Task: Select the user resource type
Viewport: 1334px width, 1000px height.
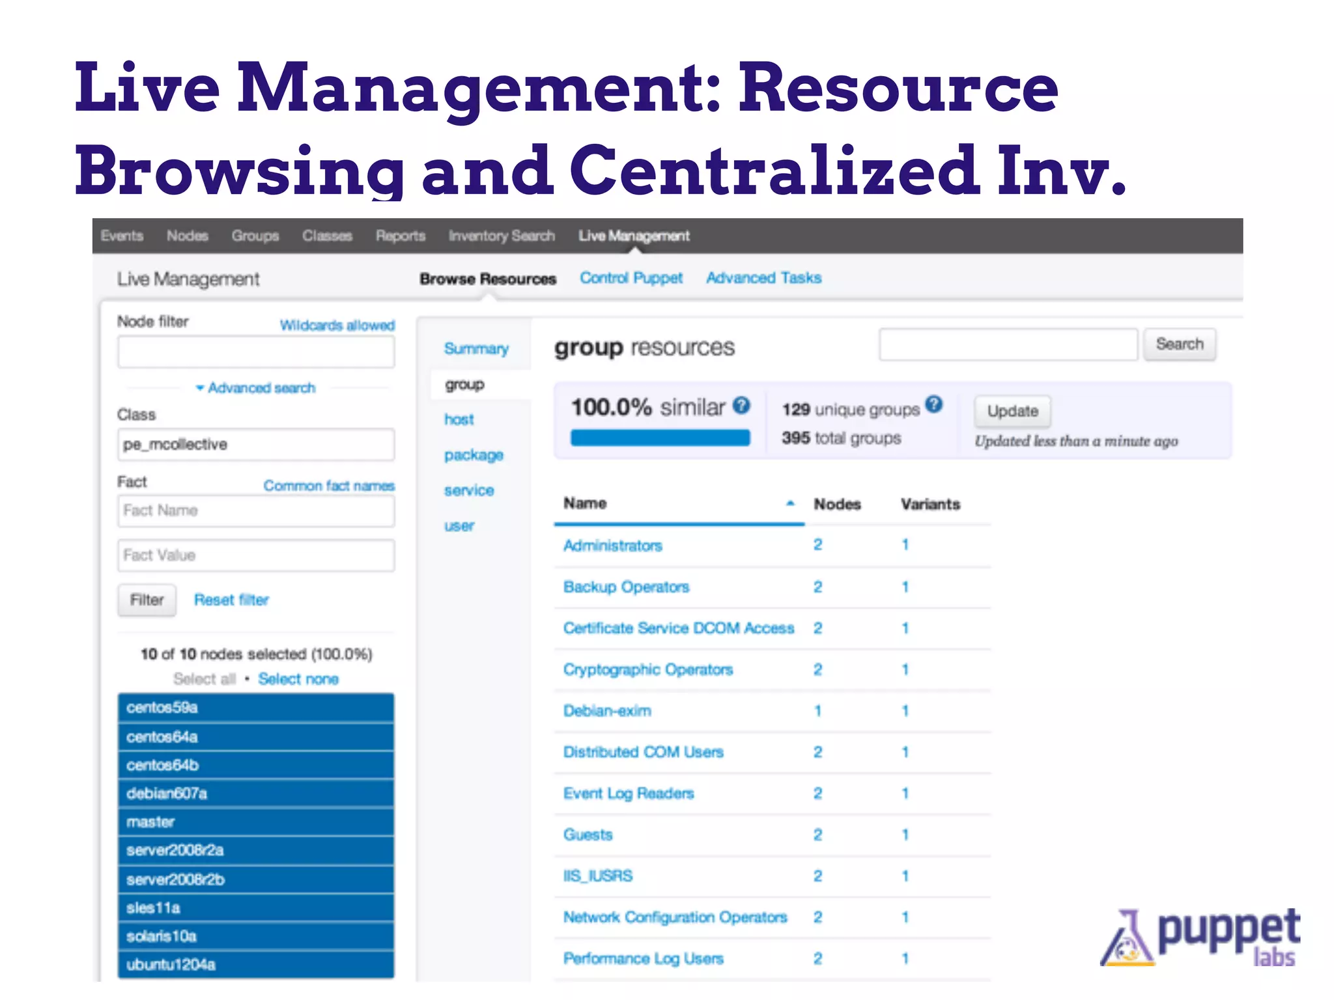Action: pyautogui.click(x=459, y=526)
